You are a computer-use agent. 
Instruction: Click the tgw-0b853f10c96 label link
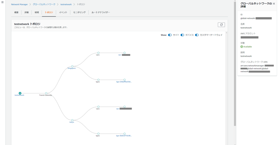click(124, 136)
